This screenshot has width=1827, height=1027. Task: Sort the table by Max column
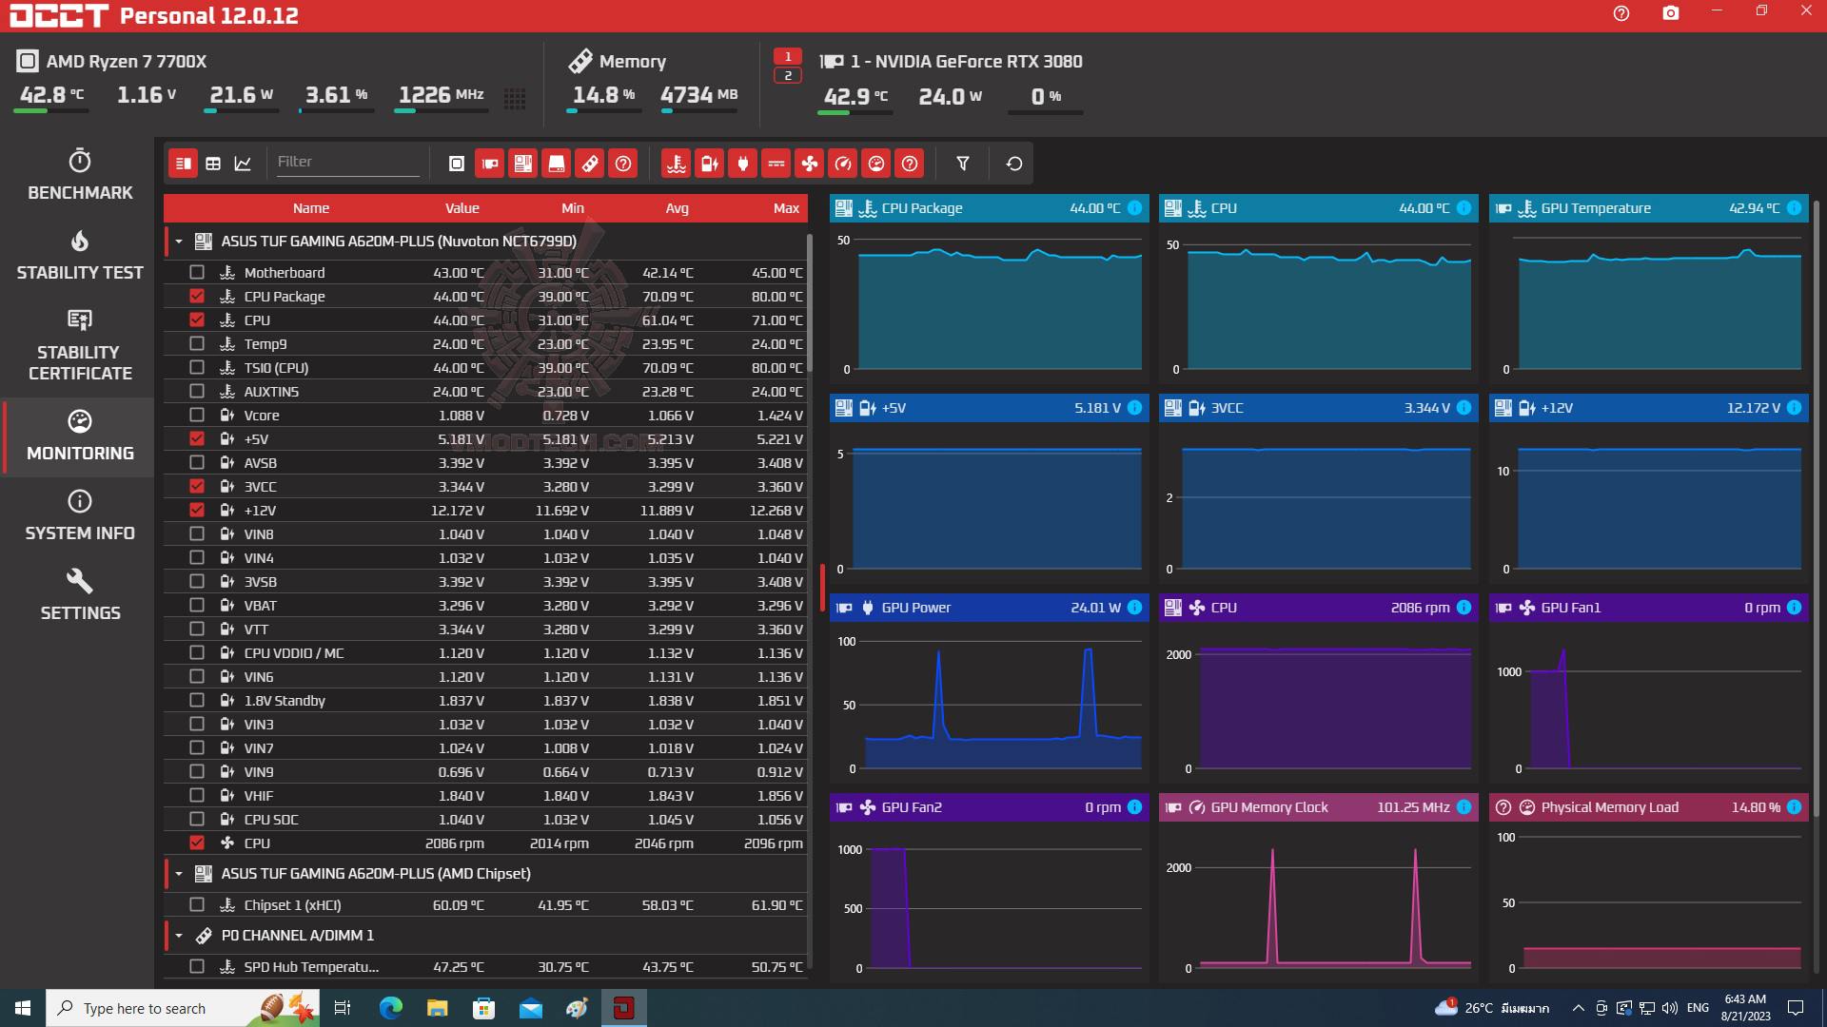(x=786, y=208)
